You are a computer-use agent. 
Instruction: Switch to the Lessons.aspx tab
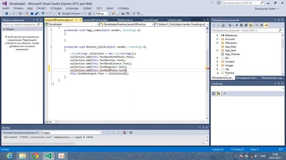(175, 20)
